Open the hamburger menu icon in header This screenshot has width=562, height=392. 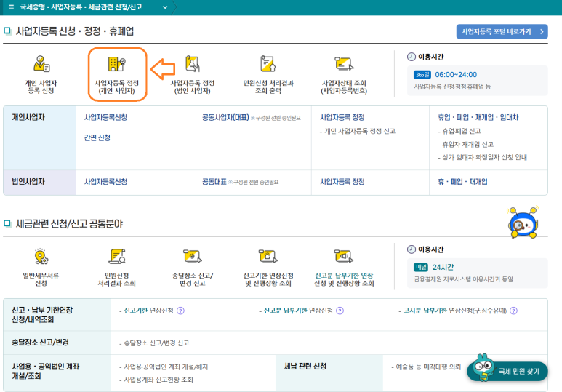point(12,7)
